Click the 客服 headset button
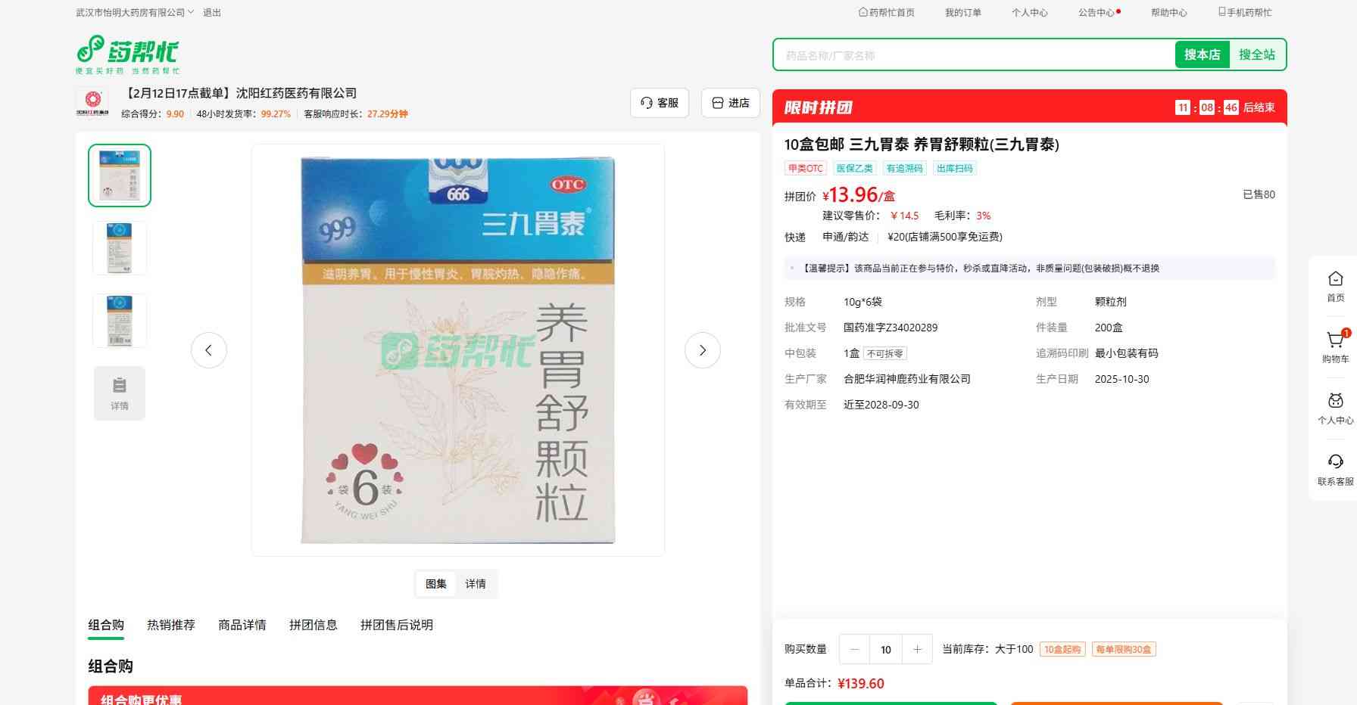The image size is (1357, 705). (659, 103)
